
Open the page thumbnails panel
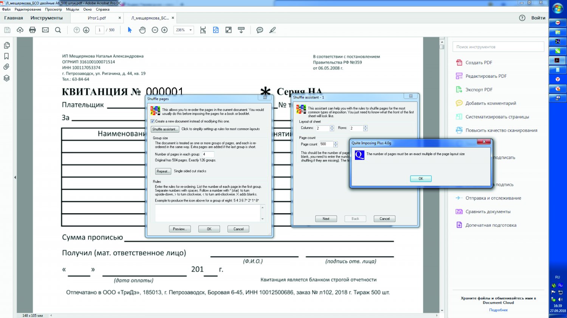[6, 45]
